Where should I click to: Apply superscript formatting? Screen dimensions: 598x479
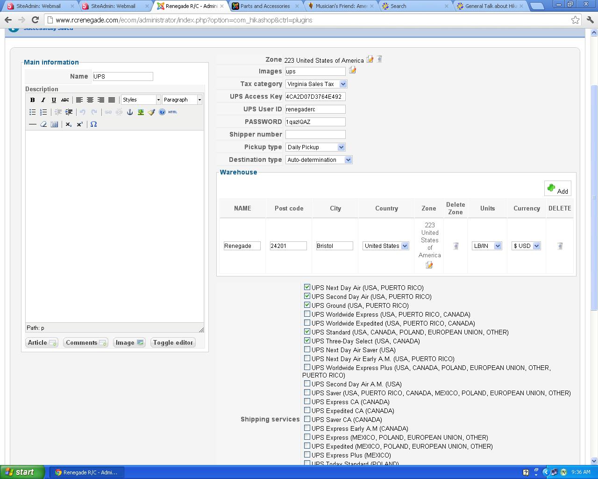coord(80,124)
